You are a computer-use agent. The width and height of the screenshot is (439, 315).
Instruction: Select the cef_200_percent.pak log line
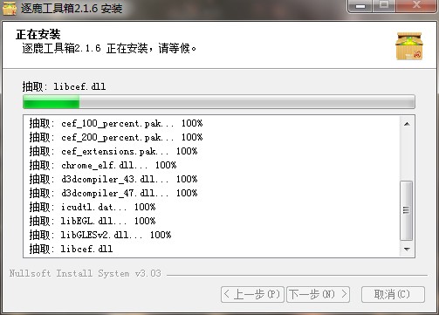click(x=116, y=137)
